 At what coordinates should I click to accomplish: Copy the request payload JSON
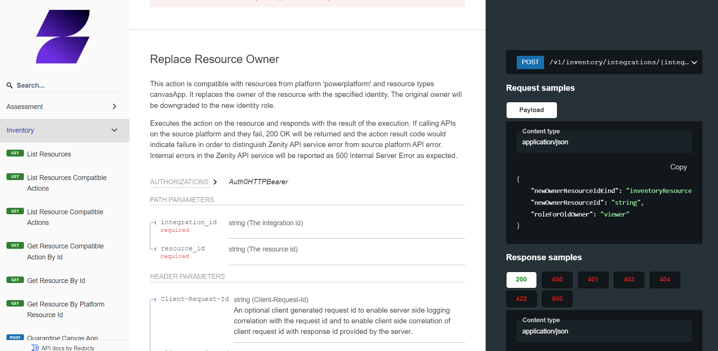(678, 167)
